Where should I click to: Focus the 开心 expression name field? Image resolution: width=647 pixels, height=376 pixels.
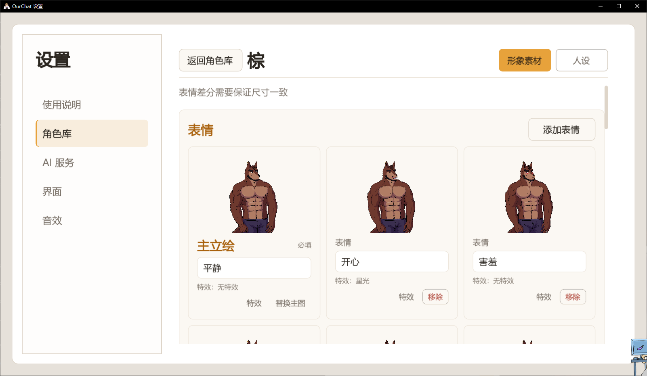pos(392,262)
